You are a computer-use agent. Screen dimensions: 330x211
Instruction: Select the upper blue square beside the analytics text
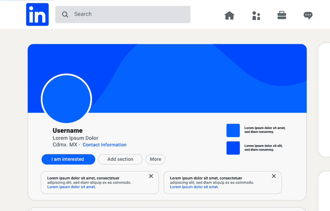point(233,130)
